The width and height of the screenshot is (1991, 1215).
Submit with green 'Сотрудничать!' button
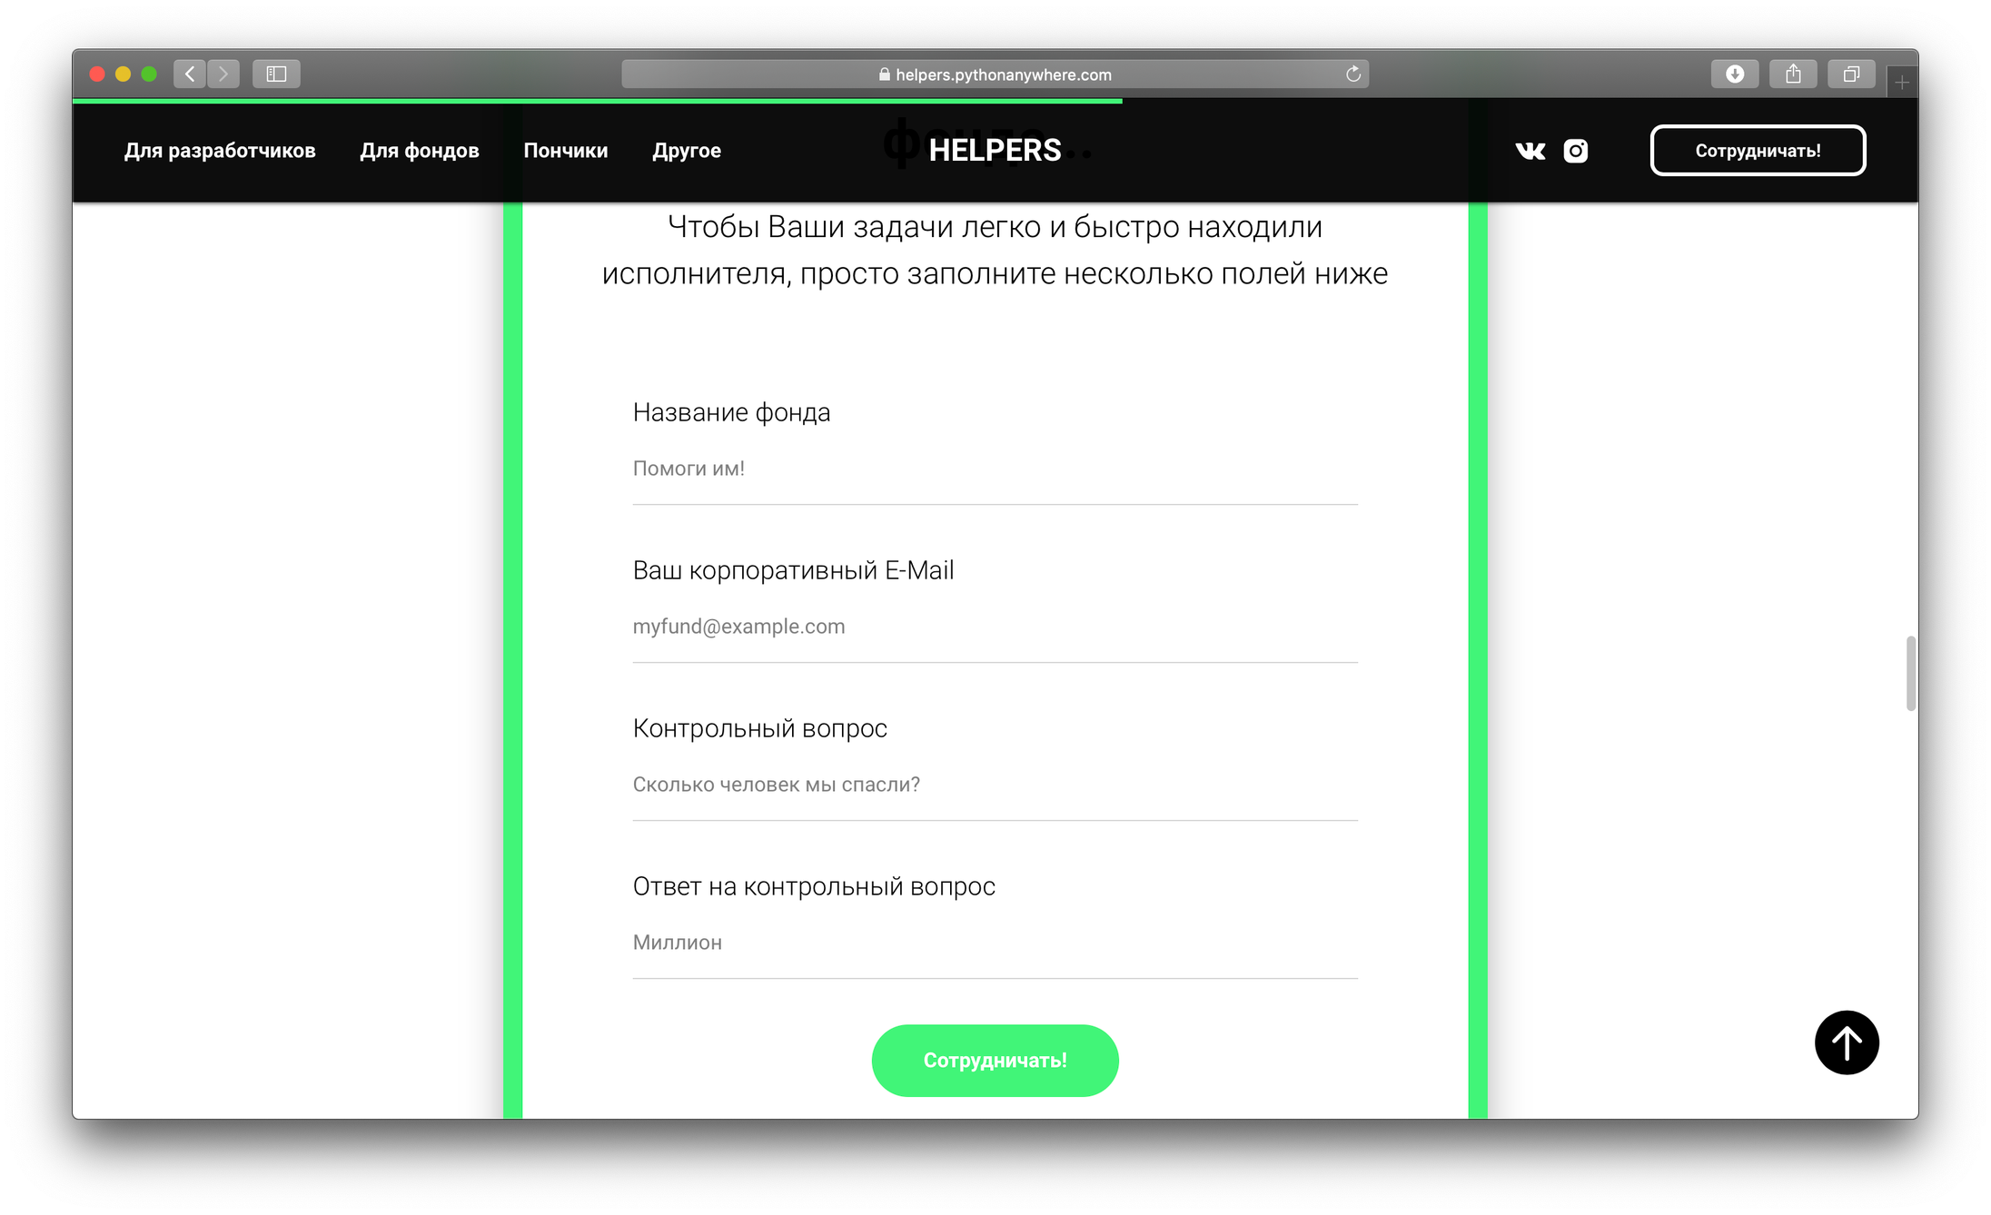(x=995, y=1061)
